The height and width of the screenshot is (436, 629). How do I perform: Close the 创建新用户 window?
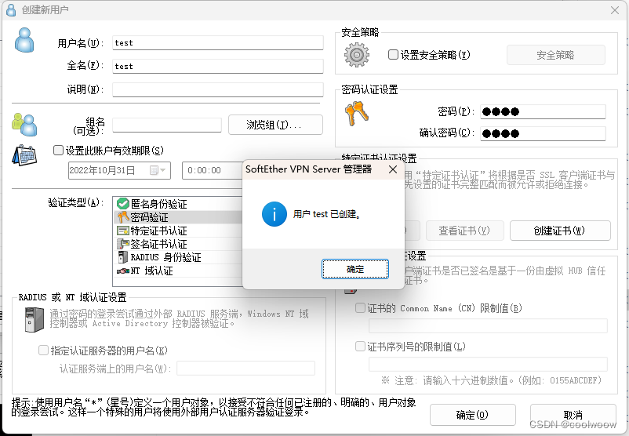(x=615, y=10)
